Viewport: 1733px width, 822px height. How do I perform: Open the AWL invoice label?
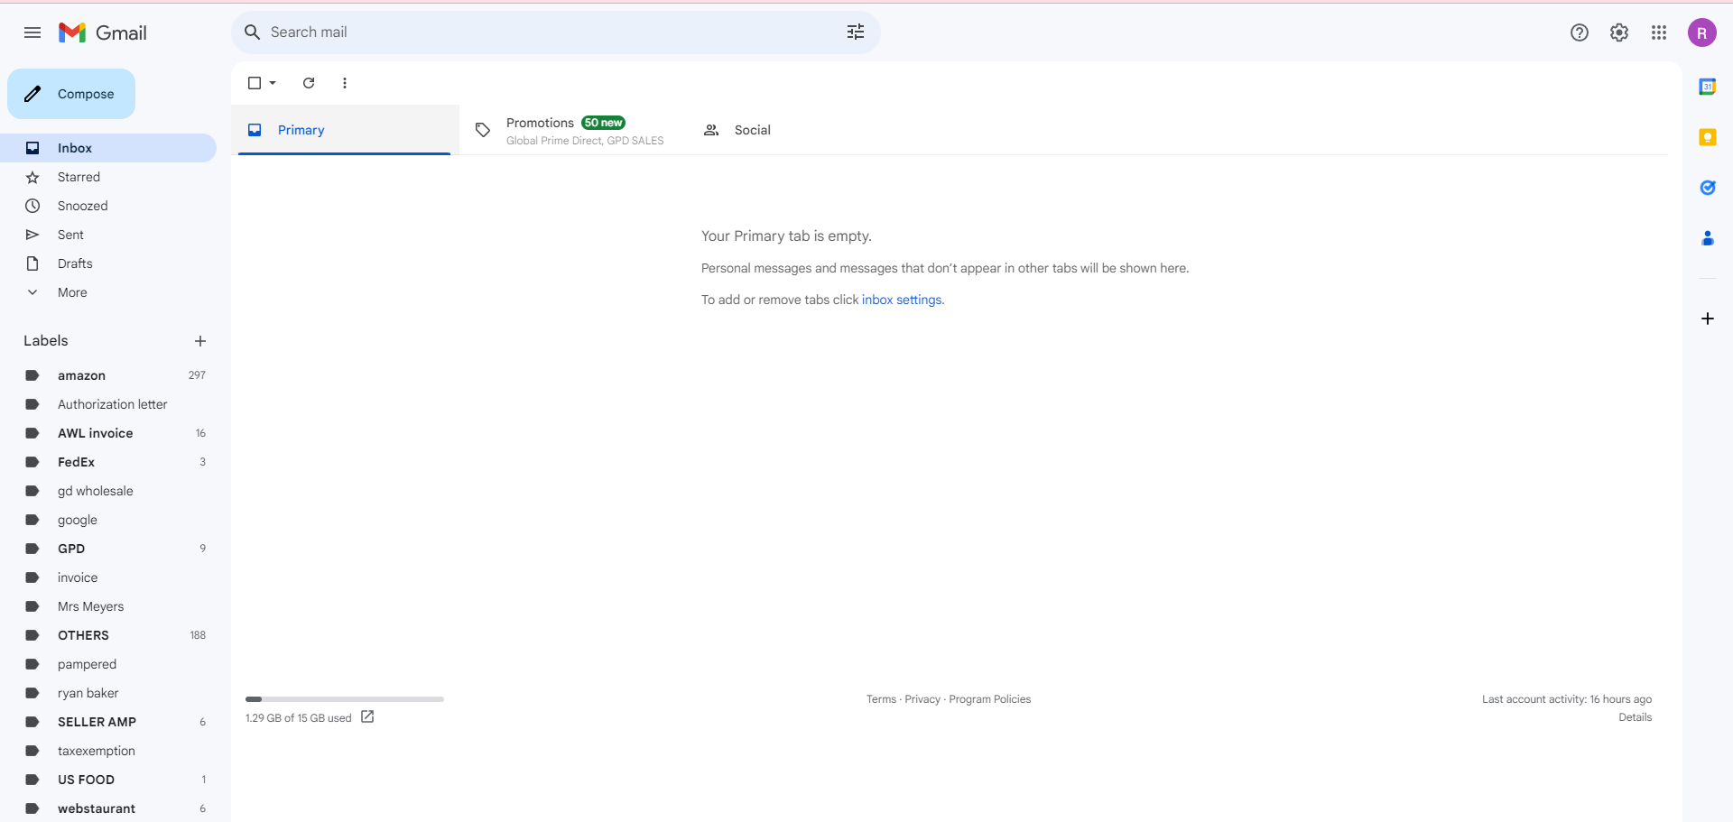[108, 433]
